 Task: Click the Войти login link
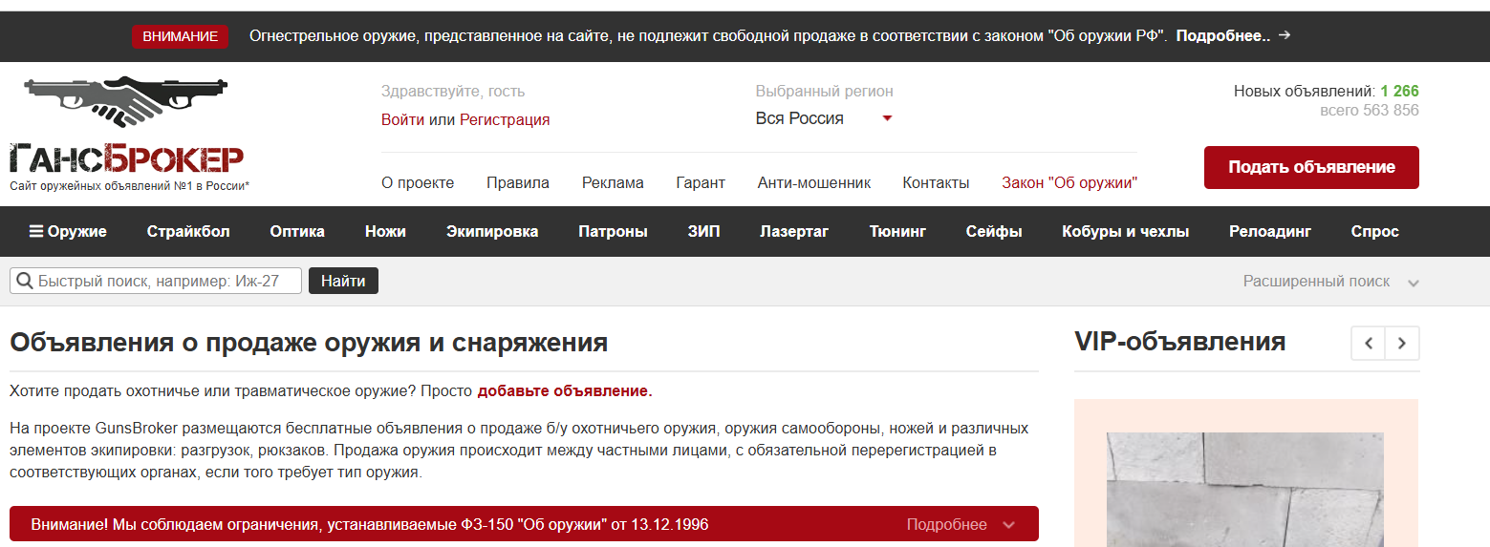coord(402,119)
